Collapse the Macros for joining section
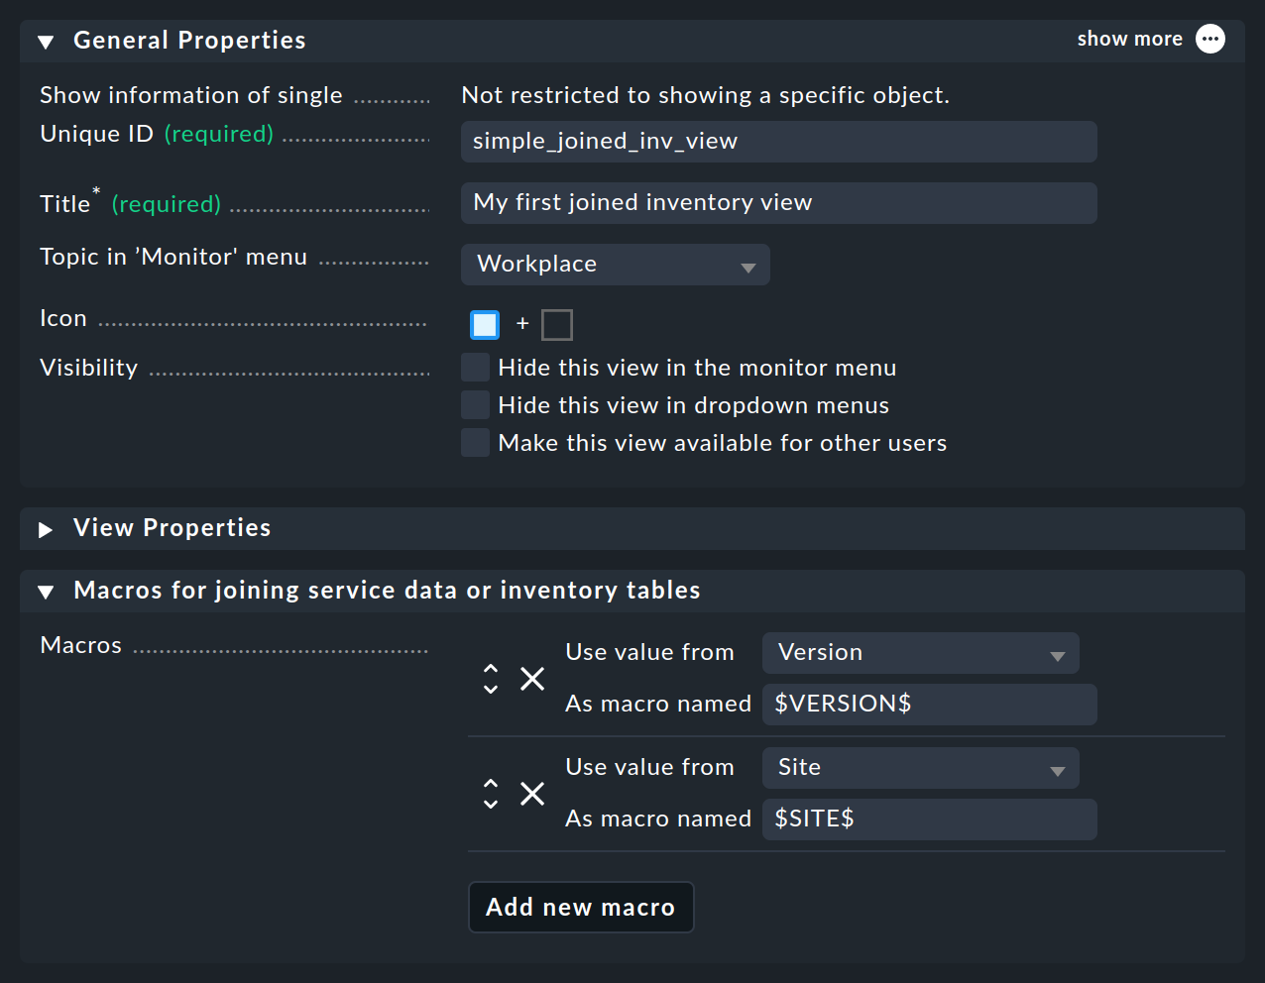The width and height of the screenshot is (1265, 983). coord(45,591)
